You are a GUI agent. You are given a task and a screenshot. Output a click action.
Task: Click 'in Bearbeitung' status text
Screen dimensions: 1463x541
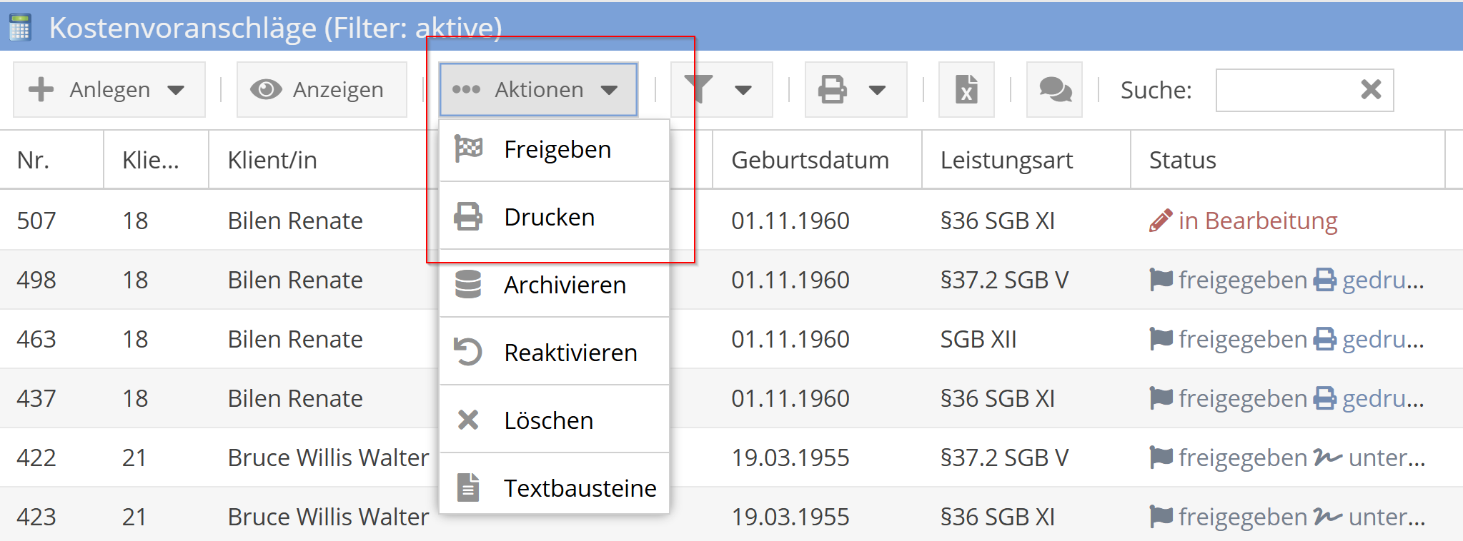(x=1258, y=221)
